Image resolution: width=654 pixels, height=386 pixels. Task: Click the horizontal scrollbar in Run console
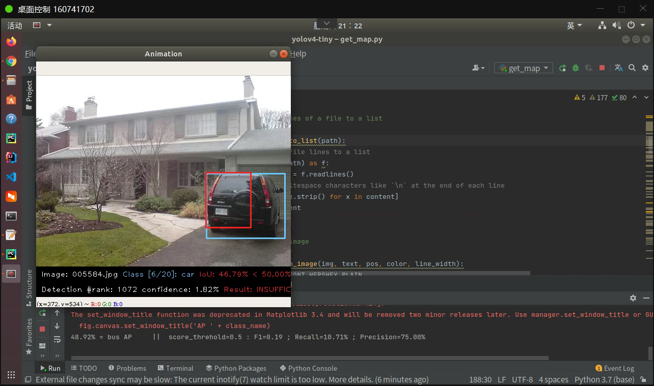click(x=310, y=358)
